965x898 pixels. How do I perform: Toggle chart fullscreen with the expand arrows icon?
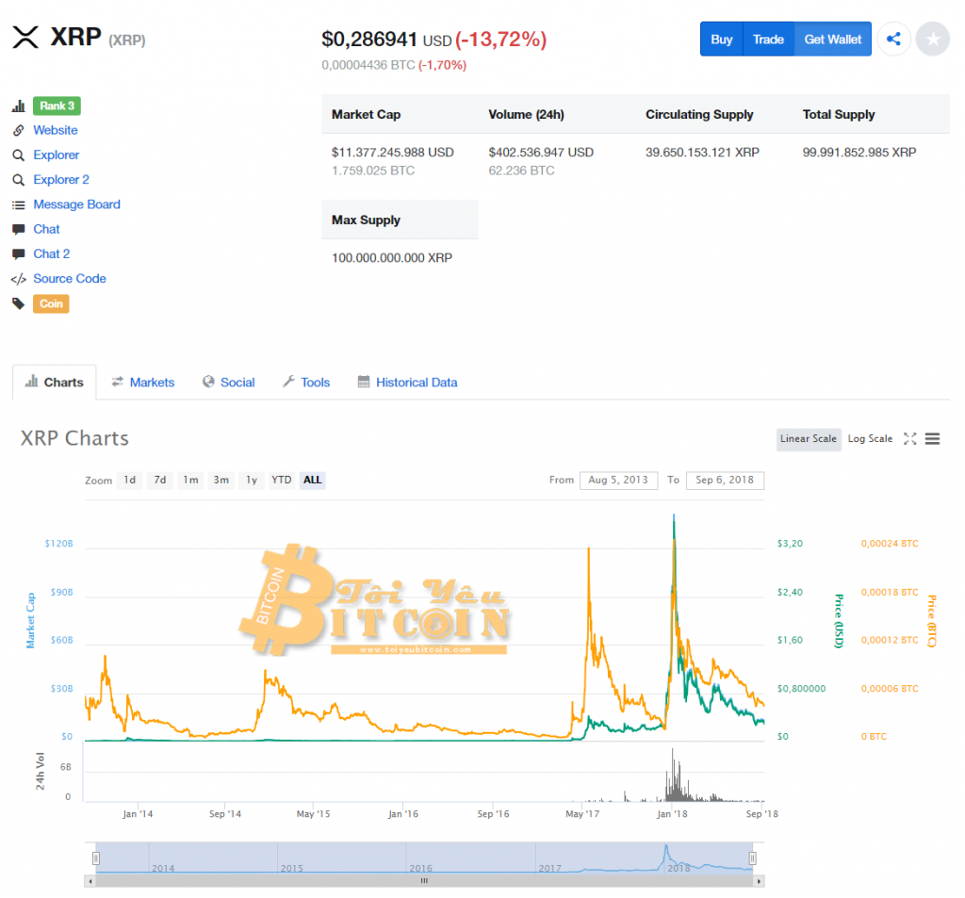[909, 439]
